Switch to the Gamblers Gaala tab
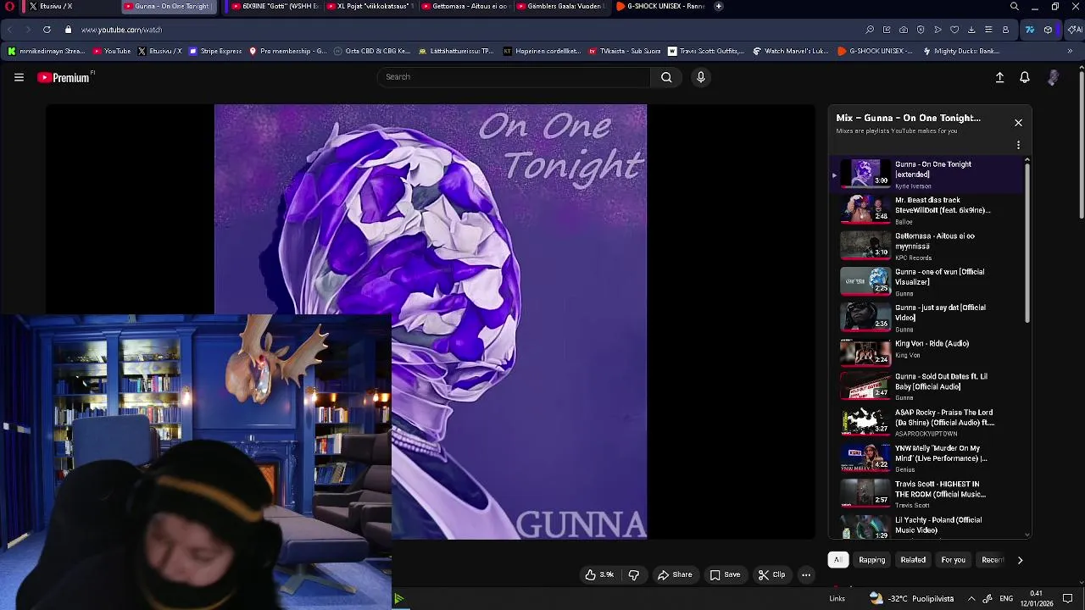The width and height of the screenshot is (1085, 610). pos(561,6)
